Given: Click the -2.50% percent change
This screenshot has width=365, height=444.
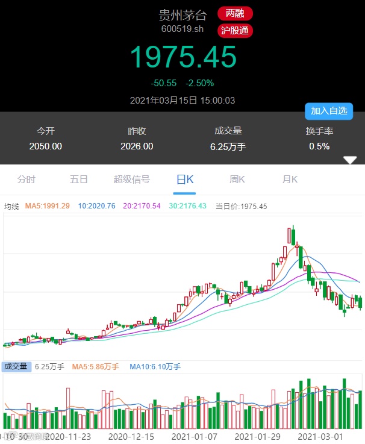Looking at the screenshot, I should point(199,83).
